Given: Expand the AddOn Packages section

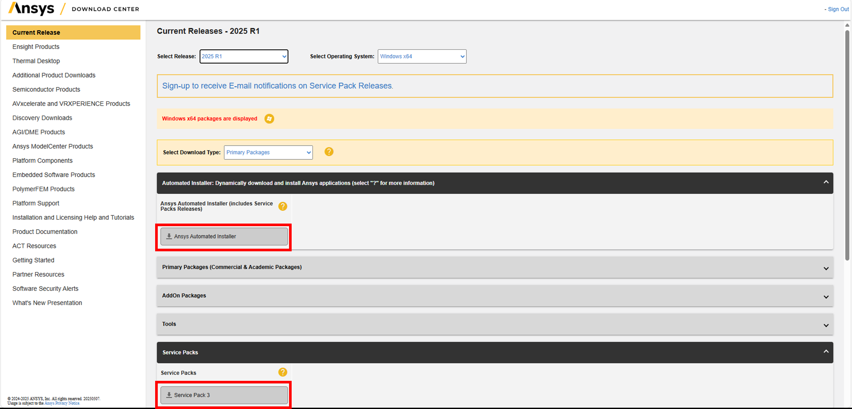Looking at the screenshot, I should tap(495, 296).
